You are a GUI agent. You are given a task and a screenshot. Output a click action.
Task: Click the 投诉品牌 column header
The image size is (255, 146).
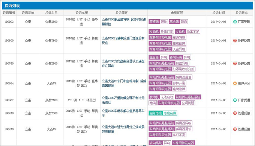click(x=28, y=13)
